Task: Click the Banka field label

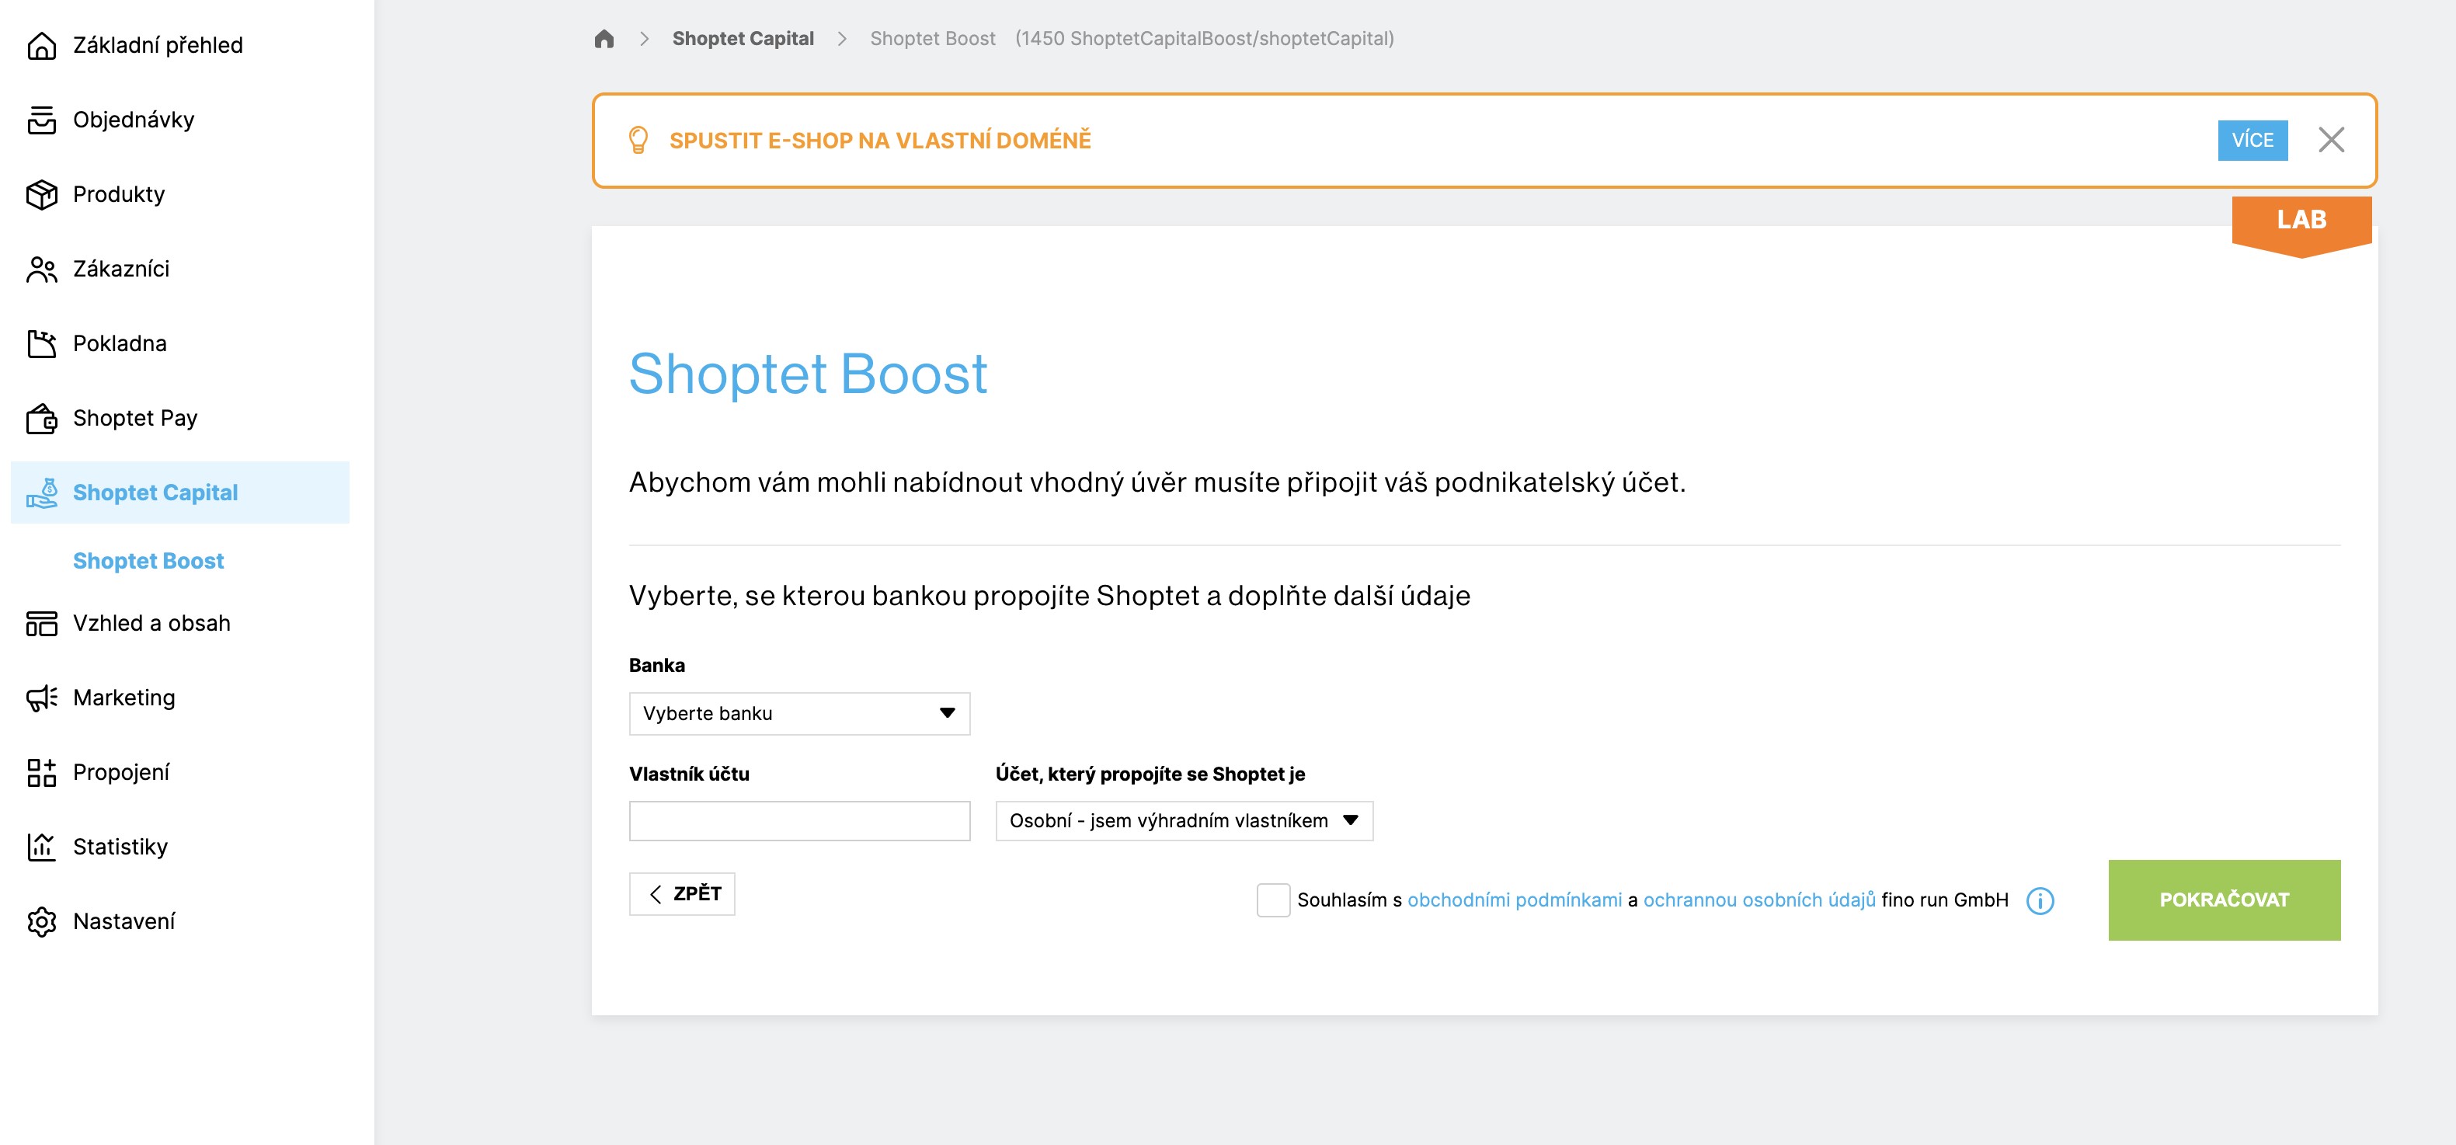Action: [657, 666]
